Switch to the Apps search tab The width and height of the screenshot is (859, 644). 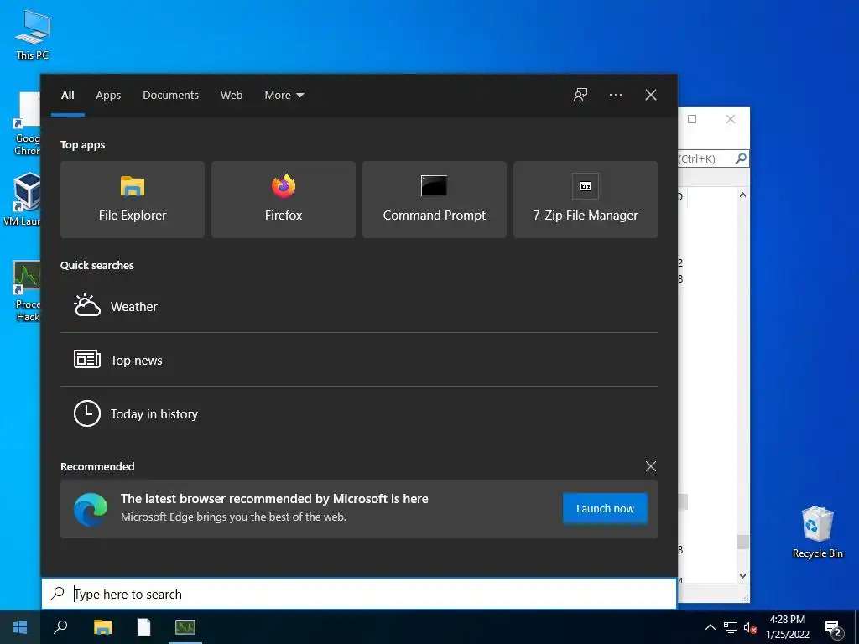click(x=108, y=96)
